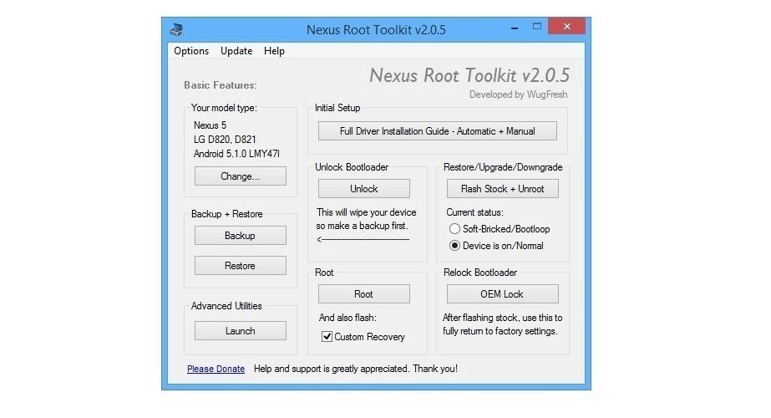771x418 pixels.
Task: Click the Root button
Action: (364, 294)
